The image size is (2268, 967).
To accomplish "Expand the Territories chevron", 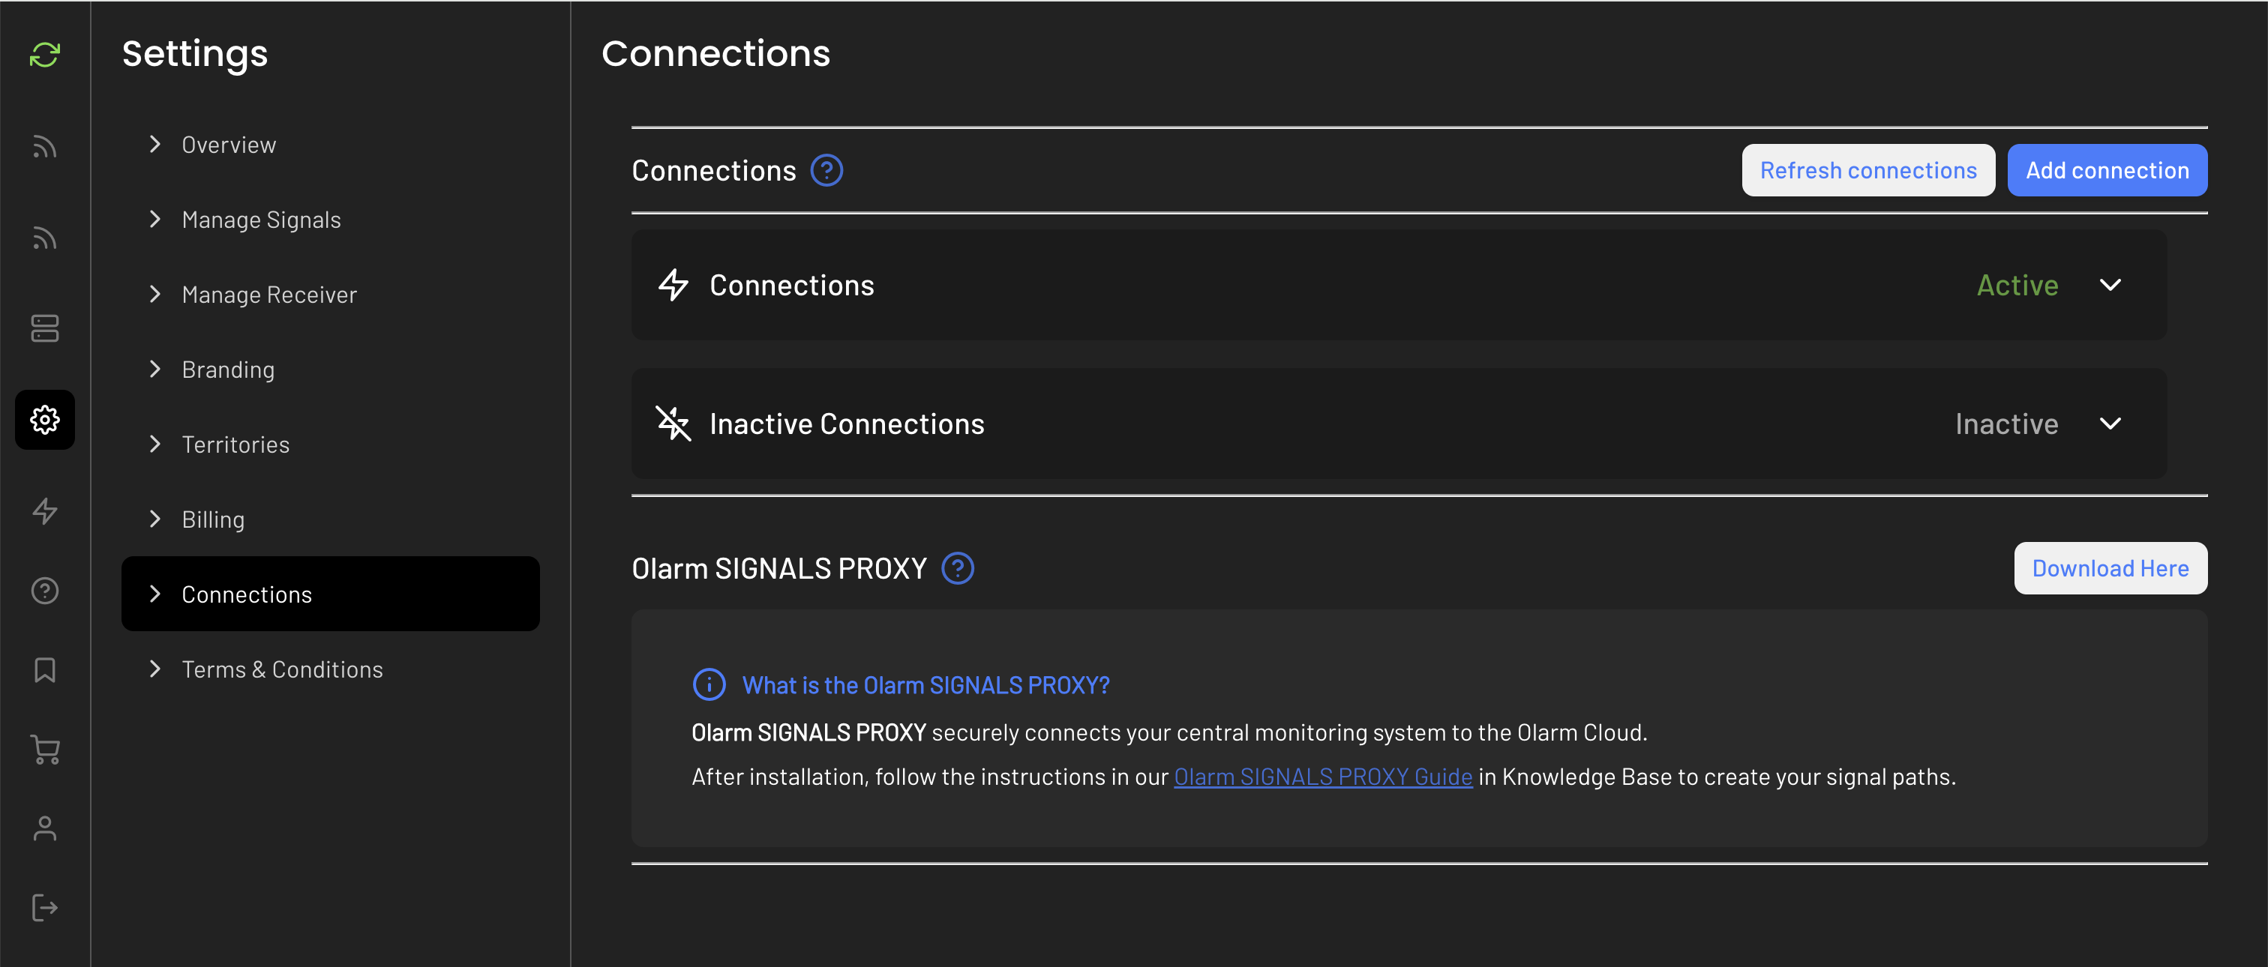I will (155, 445).
